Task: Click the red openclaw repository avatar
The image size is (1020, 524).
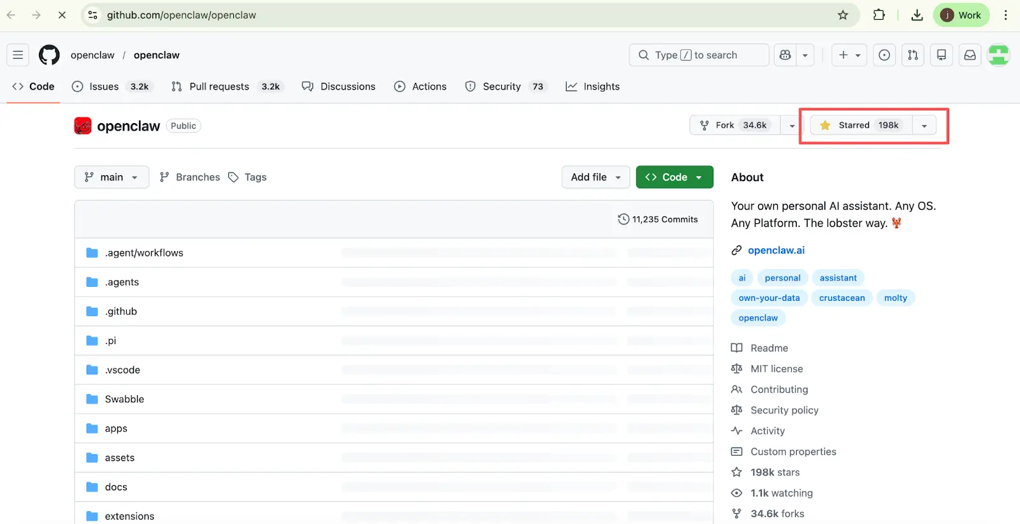Action: click(x=83, y=126)
